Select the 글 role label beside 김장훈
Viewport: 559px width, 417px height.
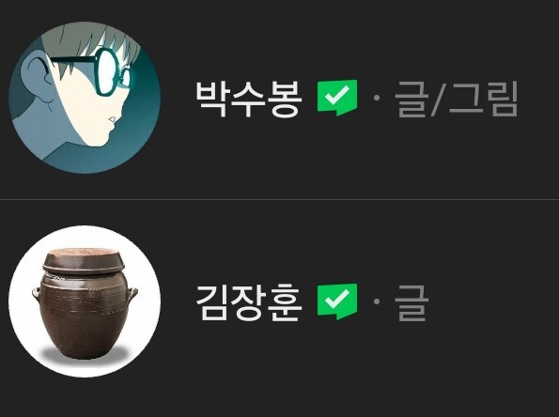pyautogui.click(x=411, y=302)
